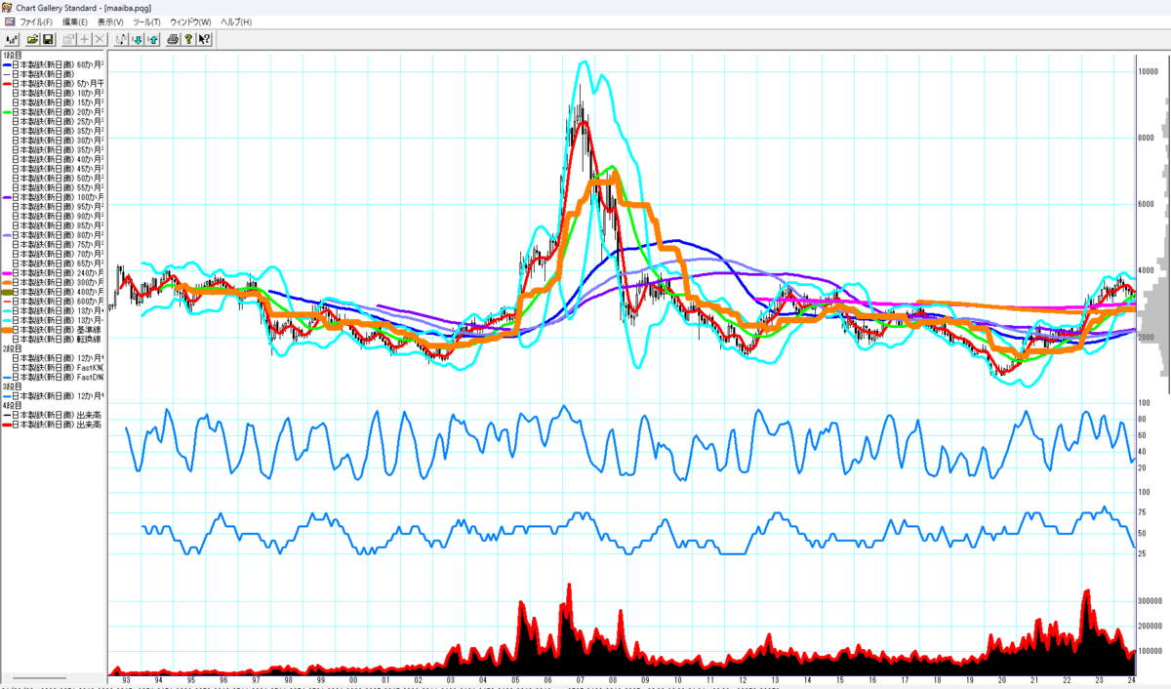1171x689 pixels.
Task: Click the move-down cyan arrow icon
Action: pos(138,39)
